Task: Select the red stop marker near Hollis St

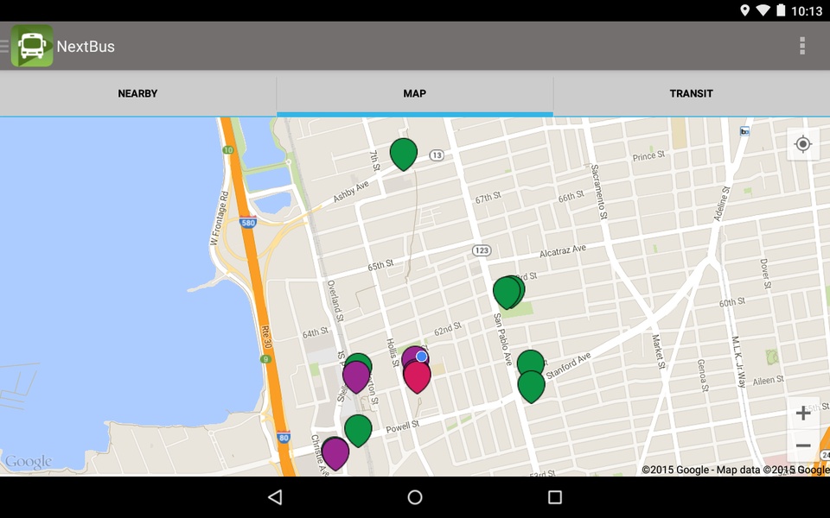Action: click(x=417, y=376)
